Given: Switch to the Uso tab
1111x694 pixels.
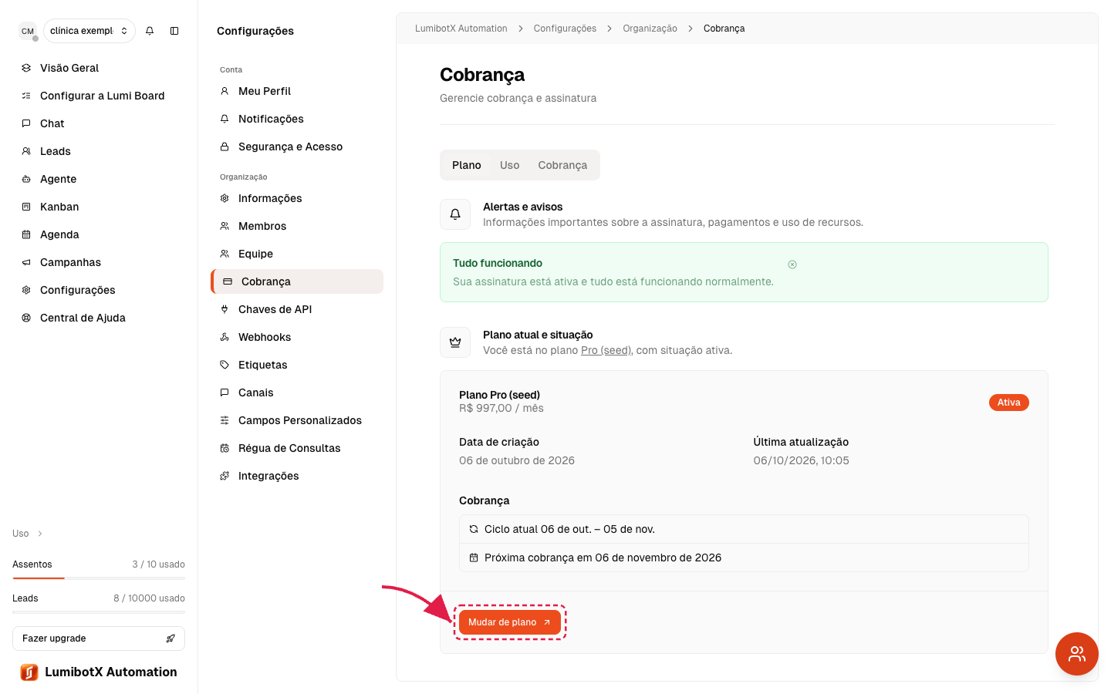Looking at the screenshot, I should 510,165.
